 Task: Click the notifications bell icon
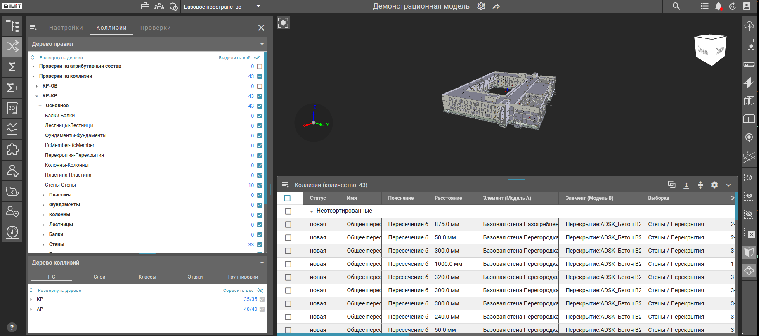pos(719,6)
